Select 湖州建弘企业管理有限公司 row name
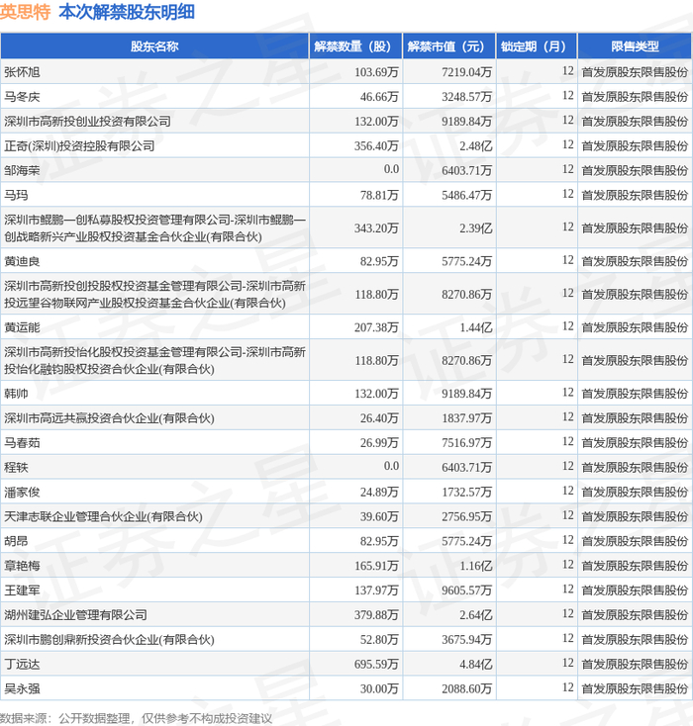693x726 pixels. [x=75, y=614]
